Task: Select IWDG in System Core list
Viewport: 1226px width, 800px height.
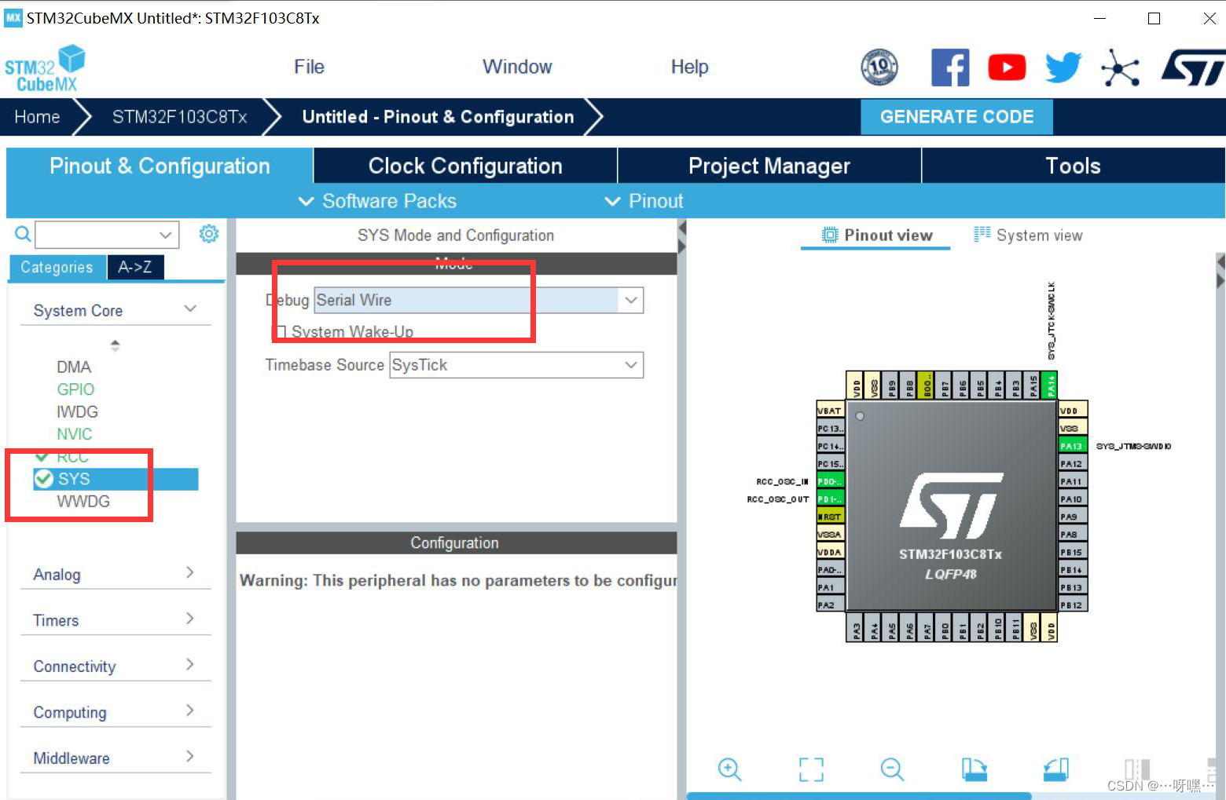Action: tap(77, 411)
